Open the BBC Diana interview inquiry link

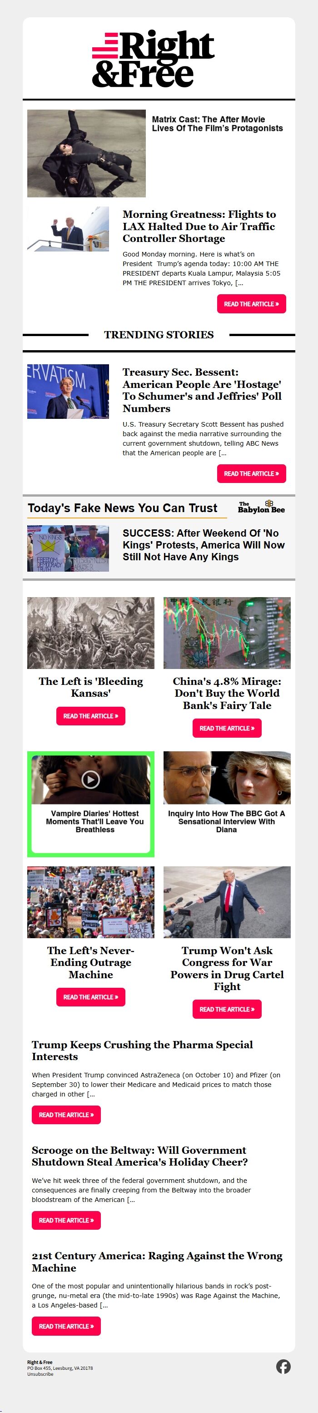(226, 821)
